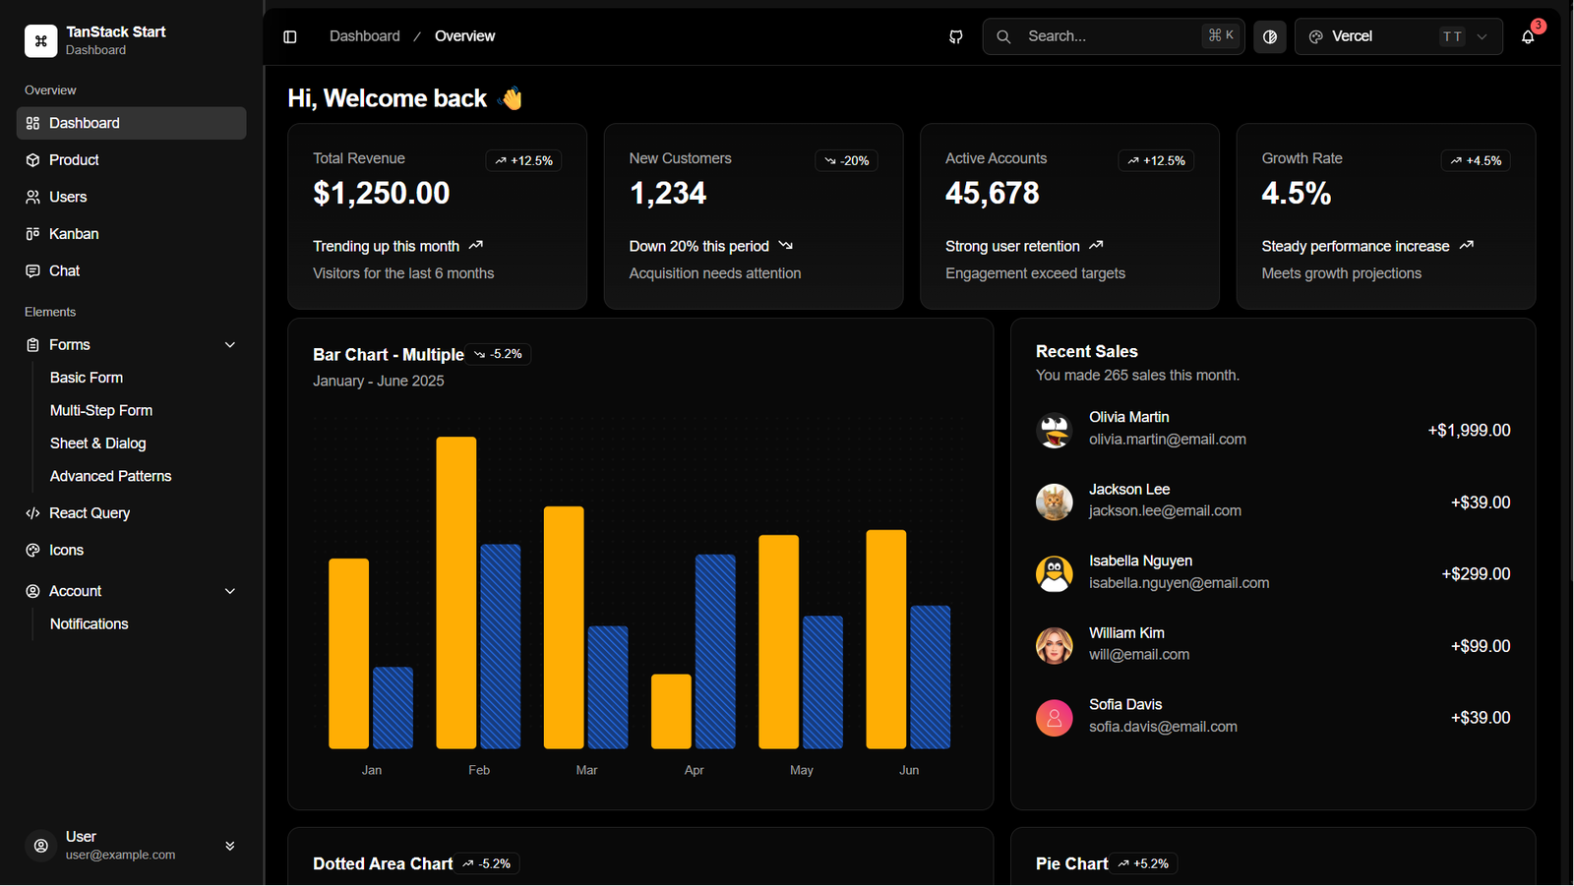This screenshot has width=1574, height=886.
Task: Open Notifications under Account
Action: (x=90, y=623)
